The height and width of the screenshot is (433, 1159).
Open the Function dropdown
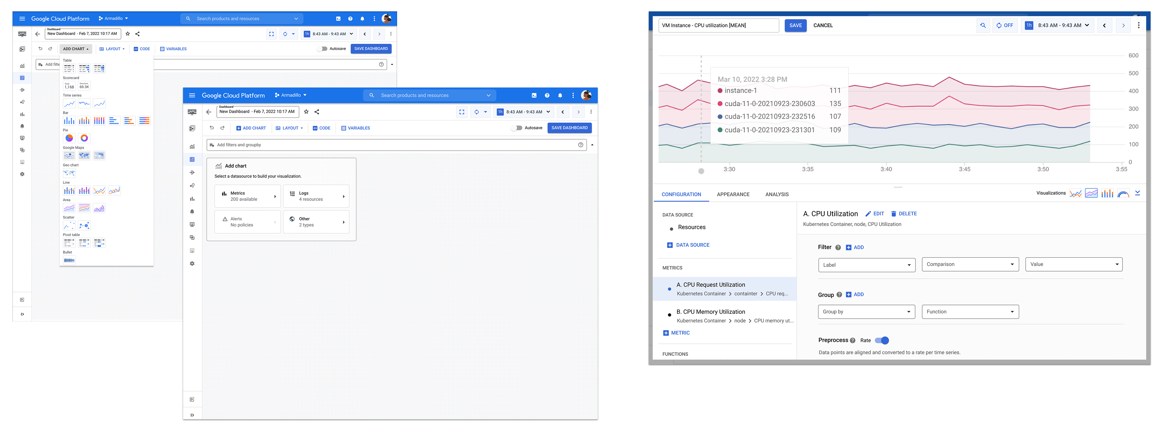[970, 312]
